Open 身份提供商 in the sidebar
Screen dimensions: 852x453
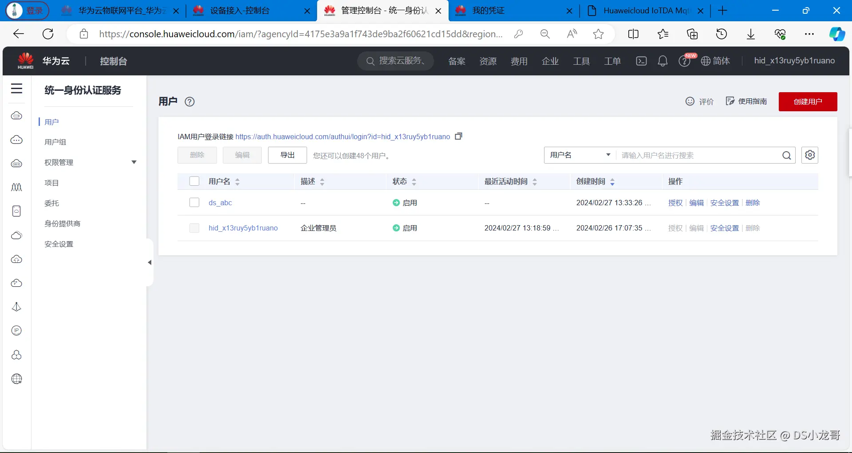(63, 223)
